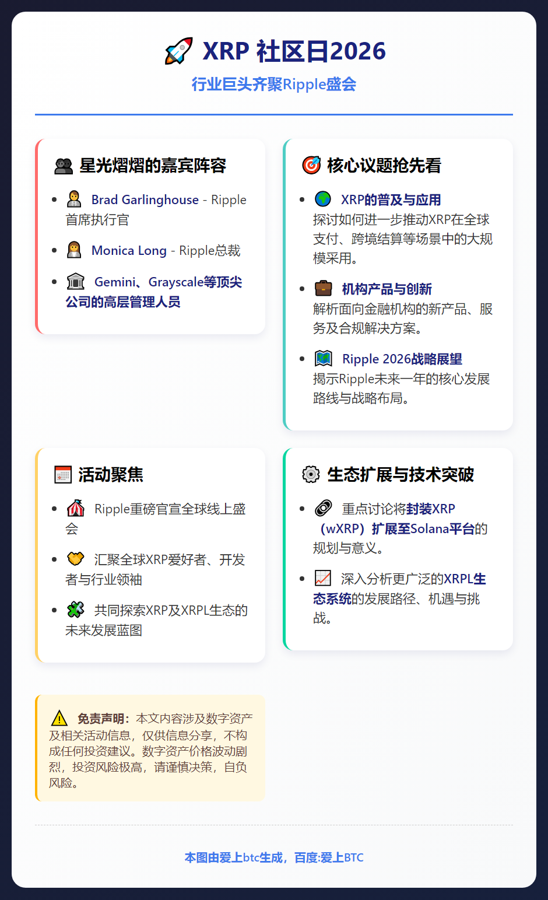Click the globe icon beside XRP的普及与应用
This screenshot has height=900, width=548.
(323, 199)
